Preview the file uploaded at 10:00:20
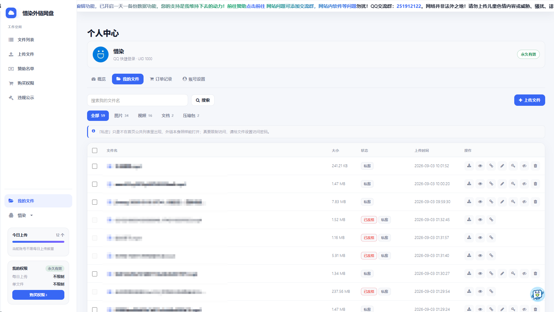This screenshot has width=554, height=312. click(480, 184)
